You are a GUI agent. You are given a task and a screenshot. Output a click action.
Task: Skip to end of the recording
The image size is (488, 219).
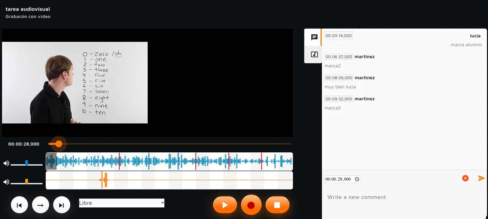61,205
